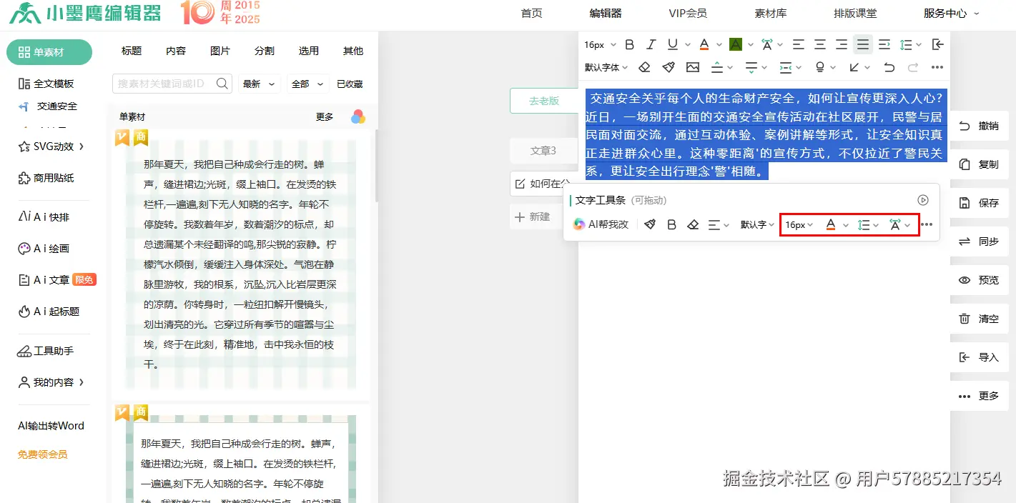This screenshot has height=503, width=1016.
Task: Click search magnifier in material search box
Action: (x=222, y=84)
